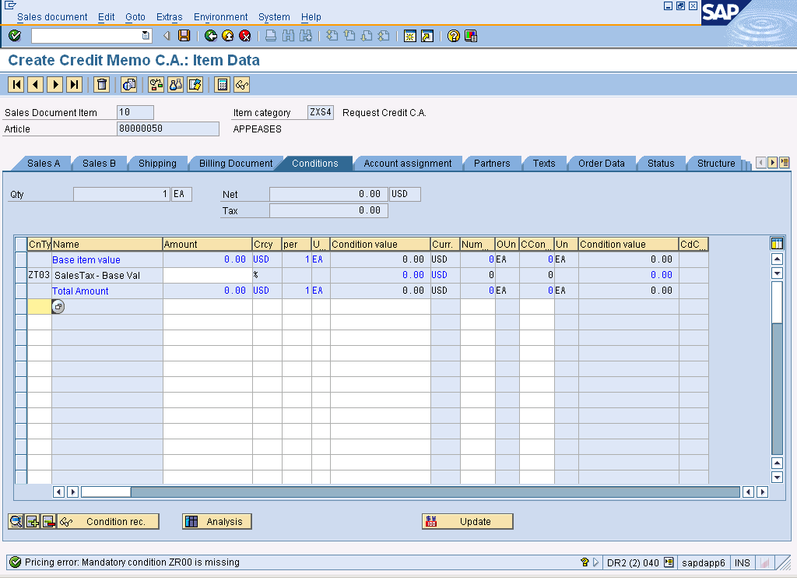This screenshot has height=578, width=797.
Task: Click the Update button
Action: pos(468,521)
